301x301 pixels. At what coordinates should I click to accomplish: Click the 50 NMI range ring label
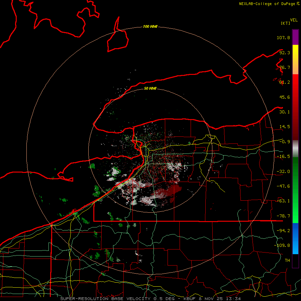tap(150, 89)
